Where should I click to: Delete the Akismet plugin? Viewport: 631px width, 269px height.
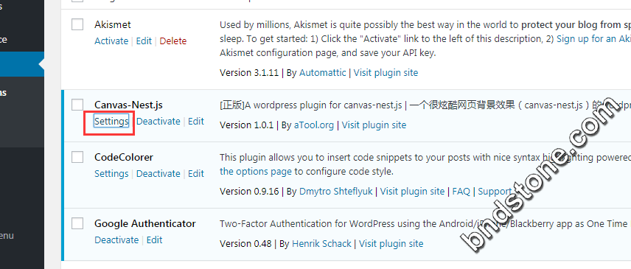[173, 41]
